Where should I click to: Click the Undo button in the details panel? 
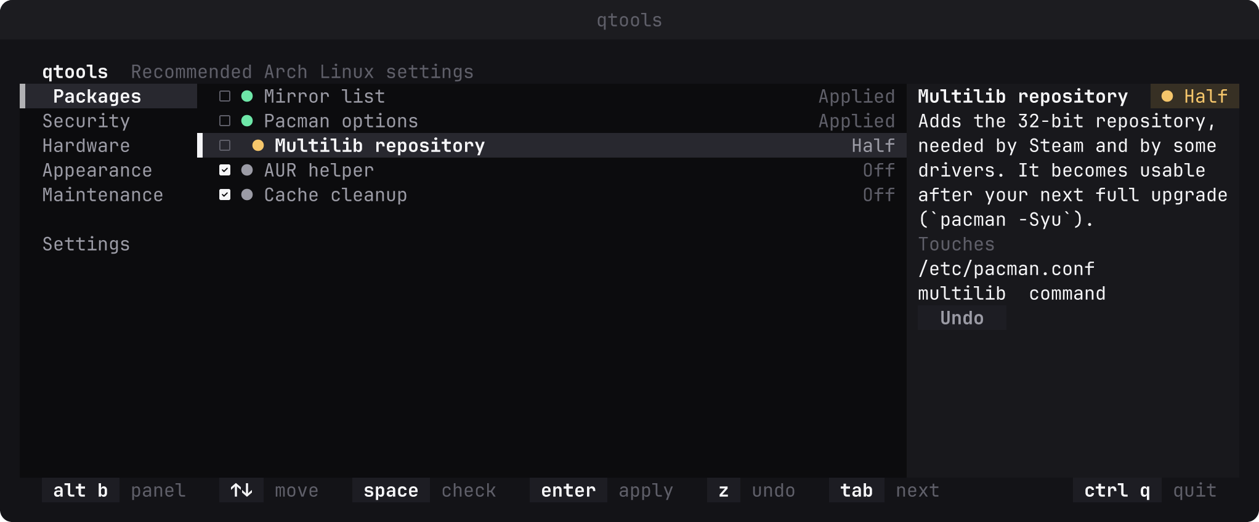(x=962, y=318)
